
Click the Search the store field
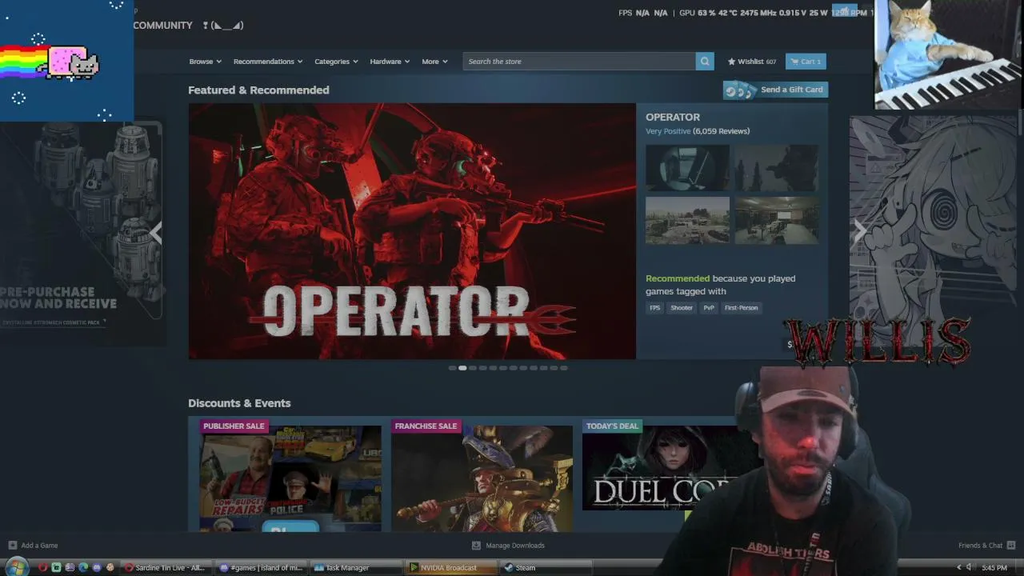579,62
